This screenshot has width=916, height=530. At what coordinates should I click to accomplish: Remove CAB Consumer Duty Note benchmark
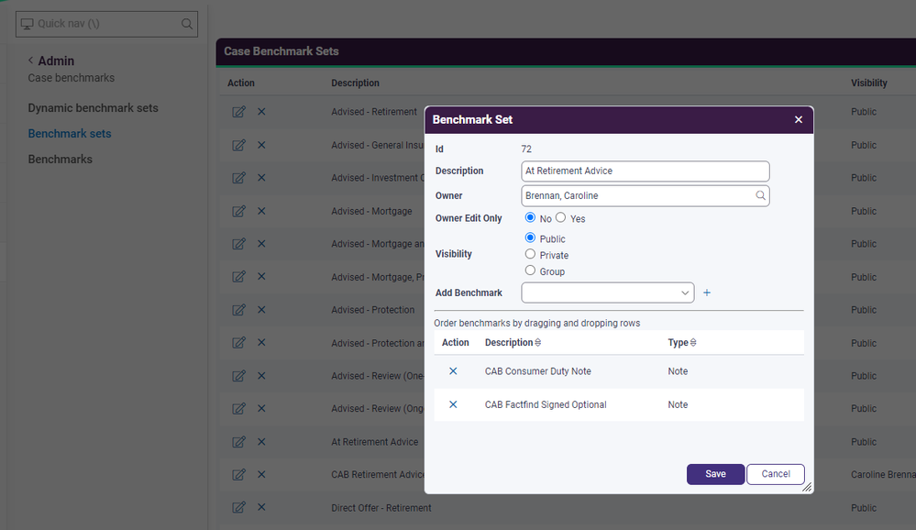453,371
